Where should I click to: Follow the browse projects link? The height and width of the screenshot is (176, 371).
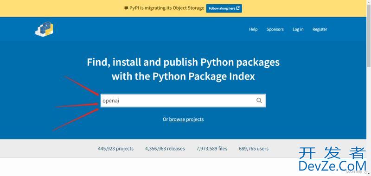pos(186,119)
